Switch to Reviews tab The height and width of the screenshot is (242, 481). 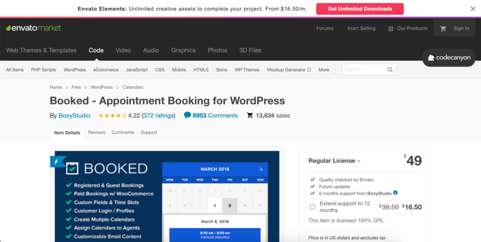97,133
